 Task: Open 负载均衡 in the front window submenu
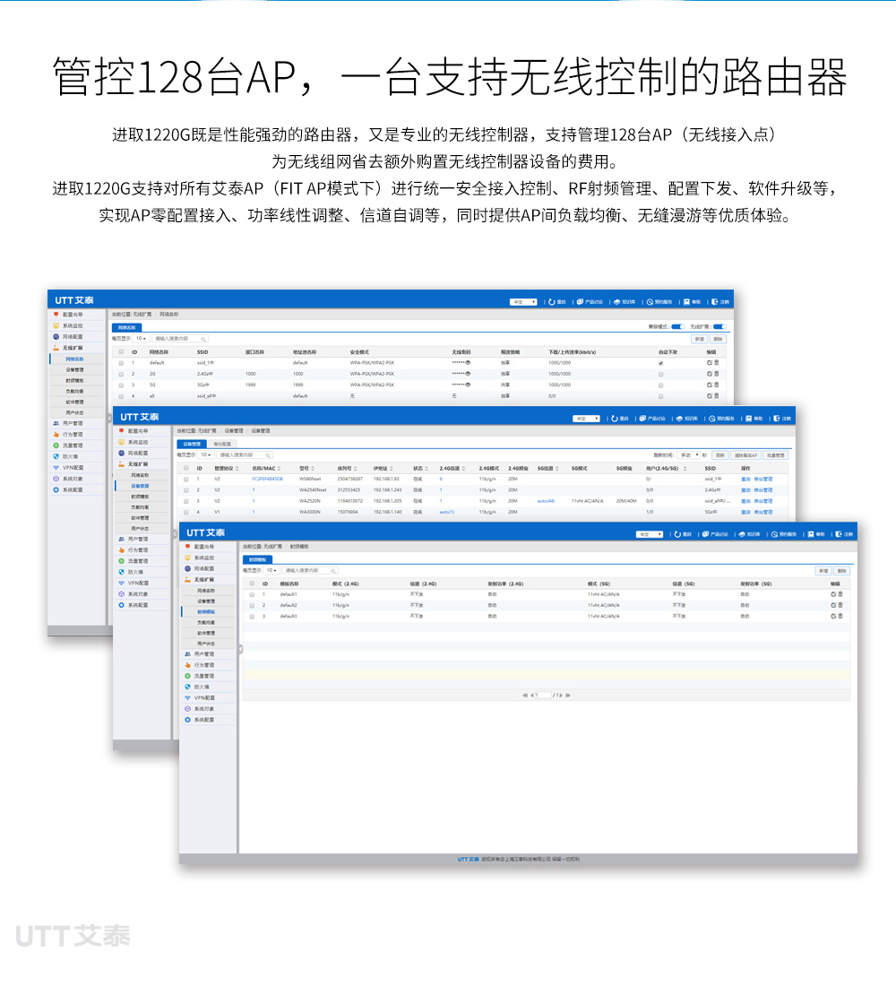coord(206,623)
